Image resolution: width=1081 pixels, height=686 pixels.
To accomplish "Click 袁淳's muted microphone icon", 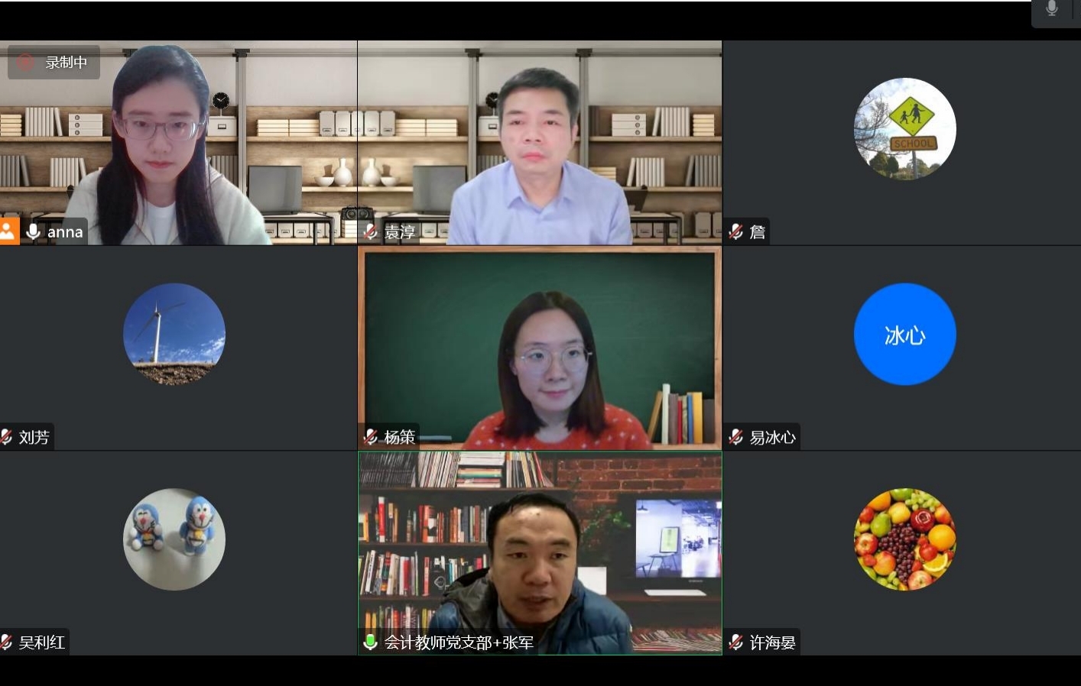I will coord(371,231).
